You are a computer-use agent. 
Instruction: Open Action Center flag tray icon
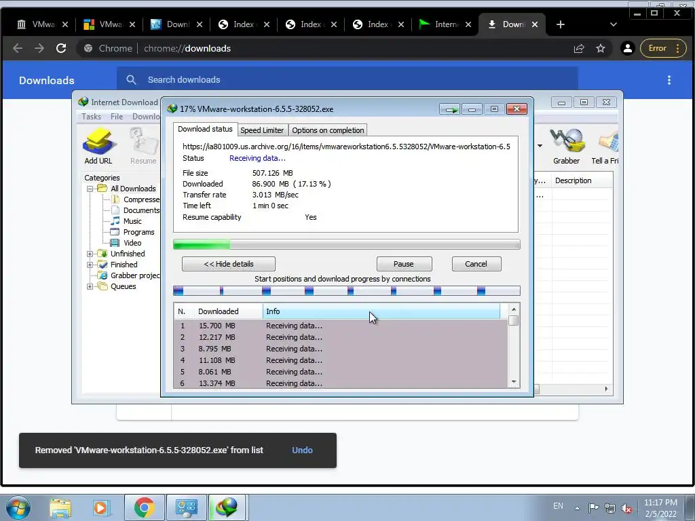tap(593, 507)
